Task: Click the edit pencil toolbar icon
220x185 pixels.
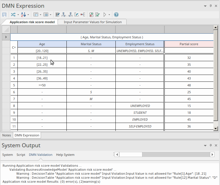Action: click(76, 15)
